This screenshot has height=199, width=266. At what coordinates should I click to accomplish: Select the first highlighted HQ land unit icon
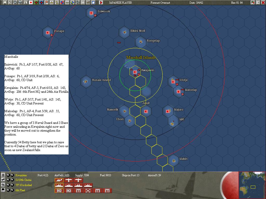(x=59, y=191)
